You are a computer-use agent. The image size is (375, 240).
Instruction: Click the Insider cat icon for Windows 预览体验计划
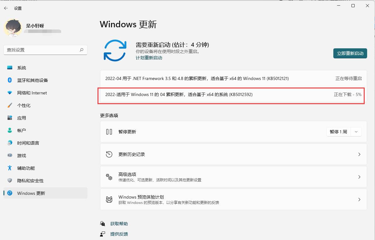(109, 199)
